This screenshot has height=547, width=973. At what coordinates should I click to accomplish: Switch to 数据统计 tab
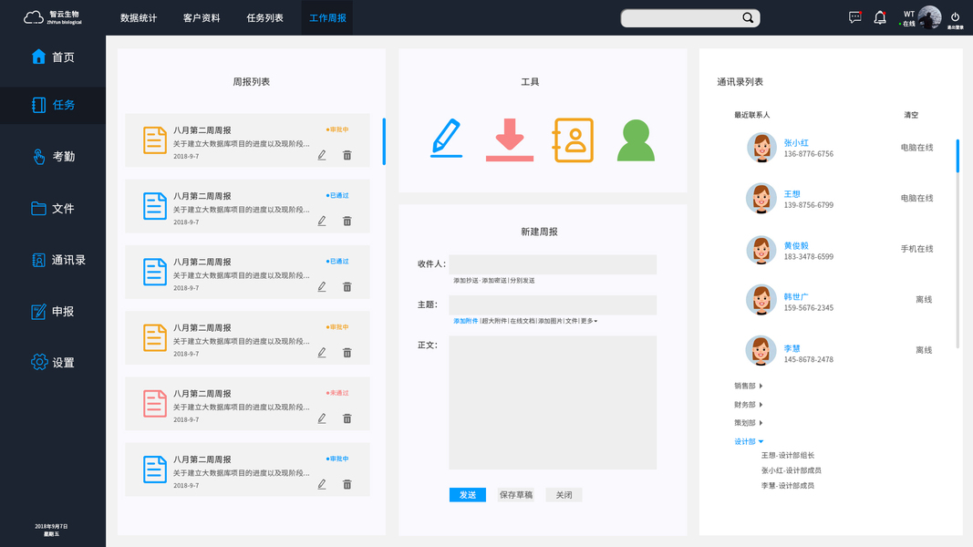[139, 18]
